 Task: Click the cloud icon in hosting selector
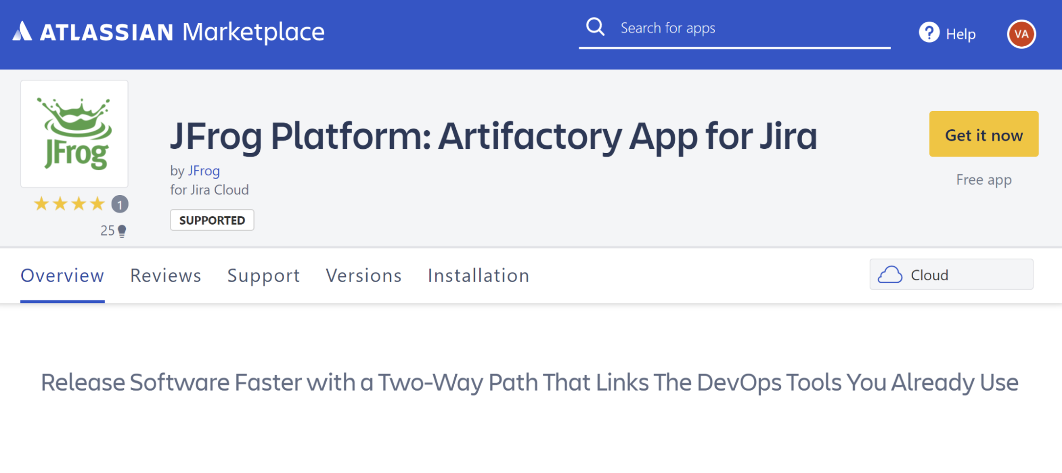pos(890,275)
